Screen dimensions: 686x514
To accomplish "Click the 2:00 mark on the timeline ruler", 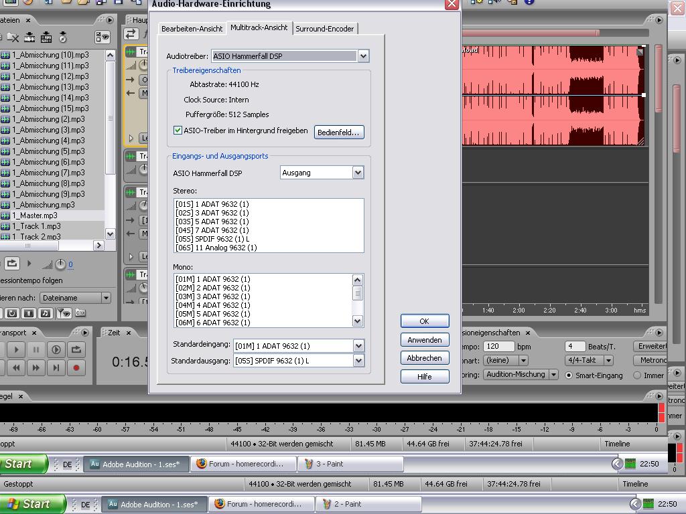I will [519, 311].
